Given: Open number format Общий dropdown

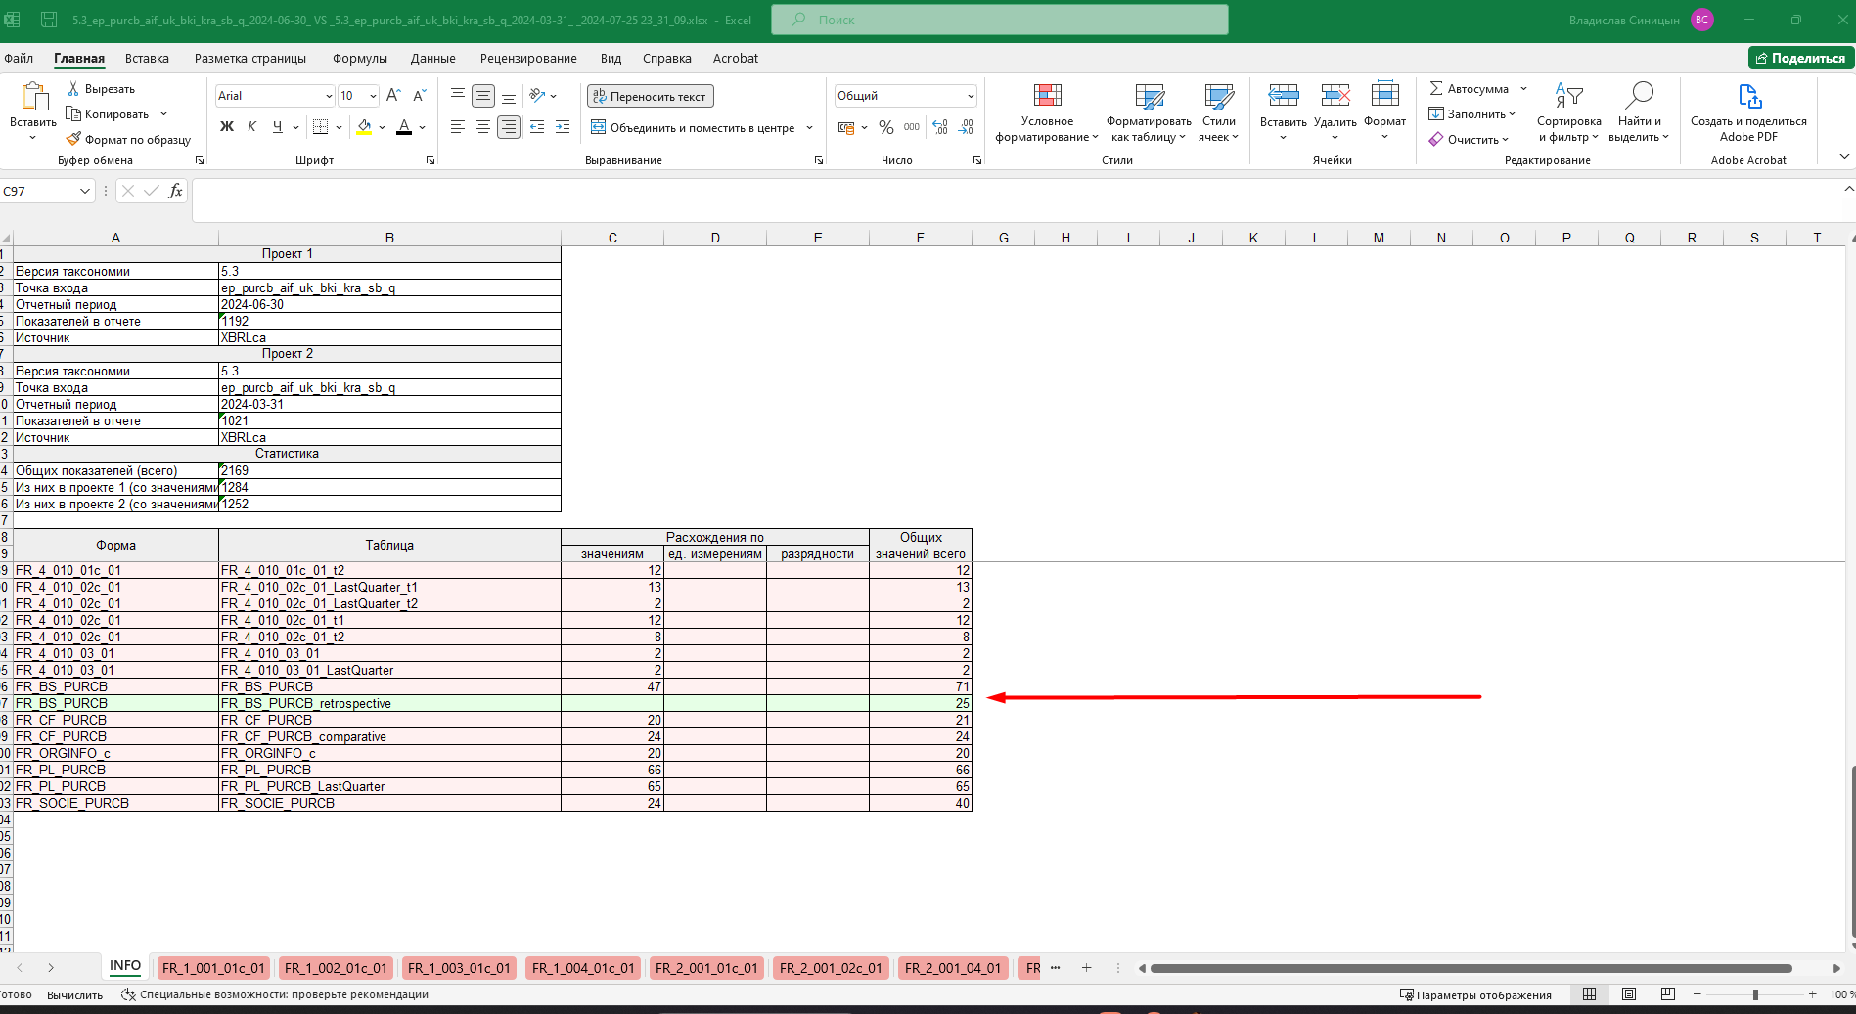Looking at the screenshot, I should click(971, 96).
